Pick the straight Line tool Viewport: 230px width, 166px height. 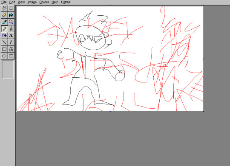(x=4, y=42)
